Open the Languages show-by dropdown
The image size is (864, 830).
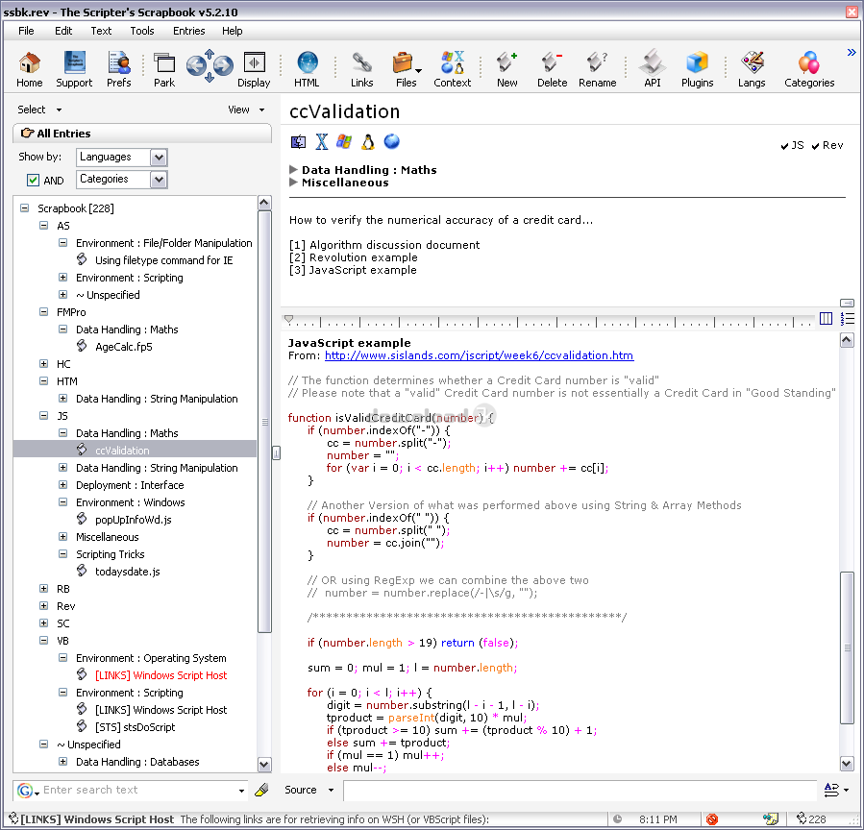pyautogui.click(x=159, y=157)
